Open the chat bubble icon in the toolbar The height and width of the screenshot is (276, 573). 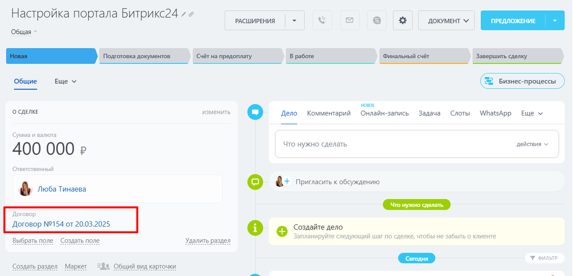(377, 21)
